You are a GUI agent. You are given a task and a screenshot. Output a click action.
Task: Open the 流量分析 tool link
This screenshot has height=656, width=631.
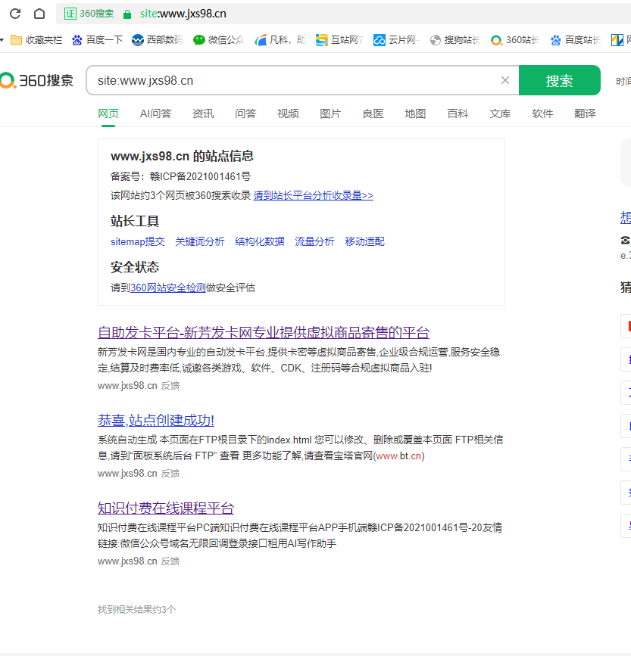point(314,241)
